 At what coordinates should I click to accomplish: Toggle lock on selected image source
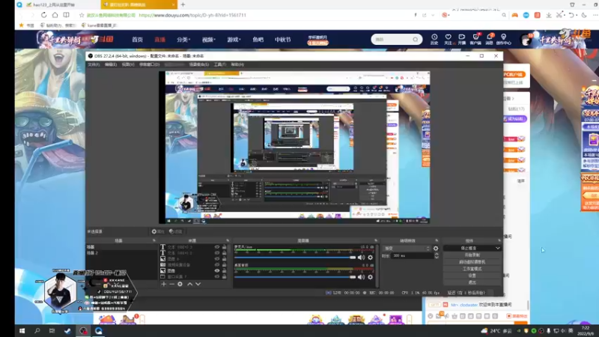(x=224, y=270)
